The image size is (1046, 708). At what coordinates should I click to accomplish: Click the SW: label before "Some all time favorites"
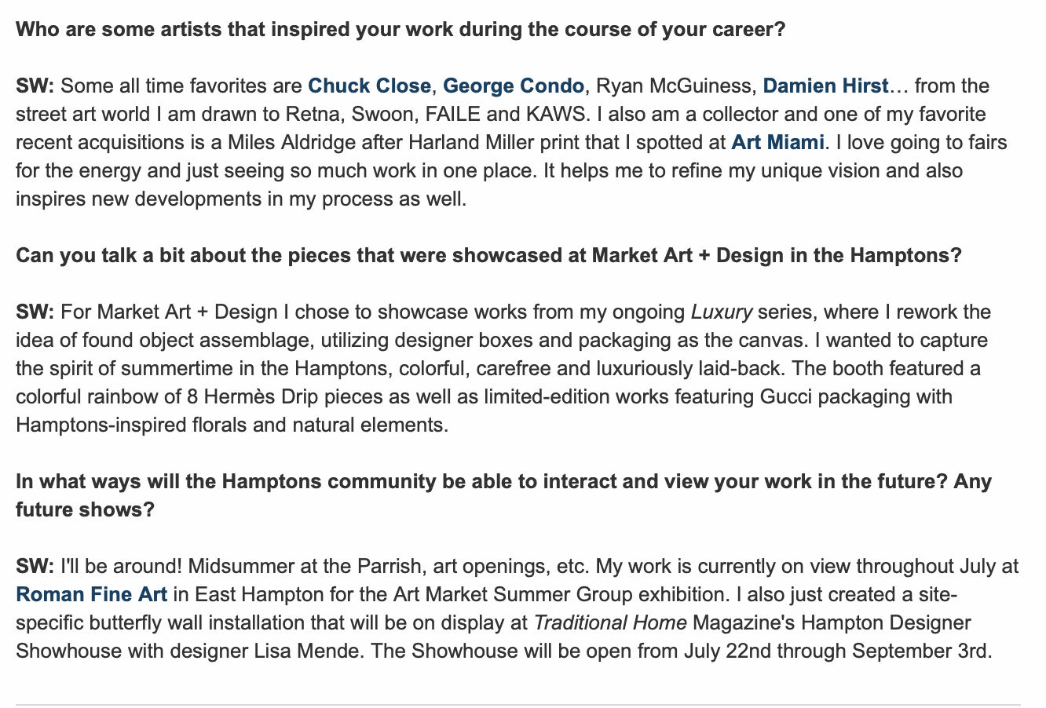(x=35, y=86)
